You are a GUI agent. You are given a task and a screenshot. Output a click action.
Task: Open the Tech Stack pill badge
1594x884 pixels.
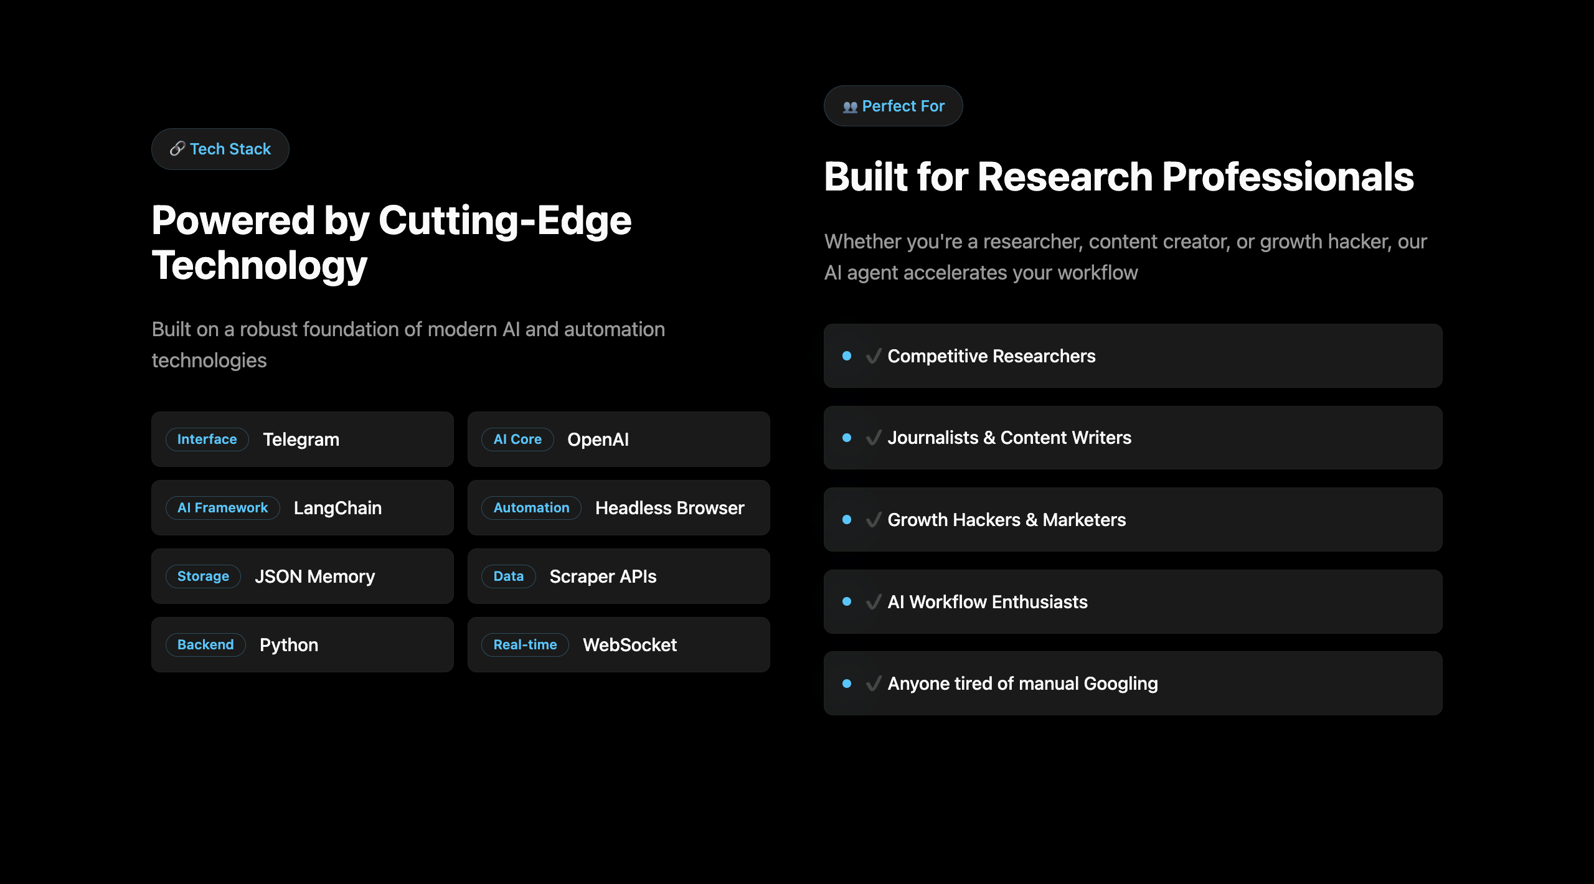[220, 149]
